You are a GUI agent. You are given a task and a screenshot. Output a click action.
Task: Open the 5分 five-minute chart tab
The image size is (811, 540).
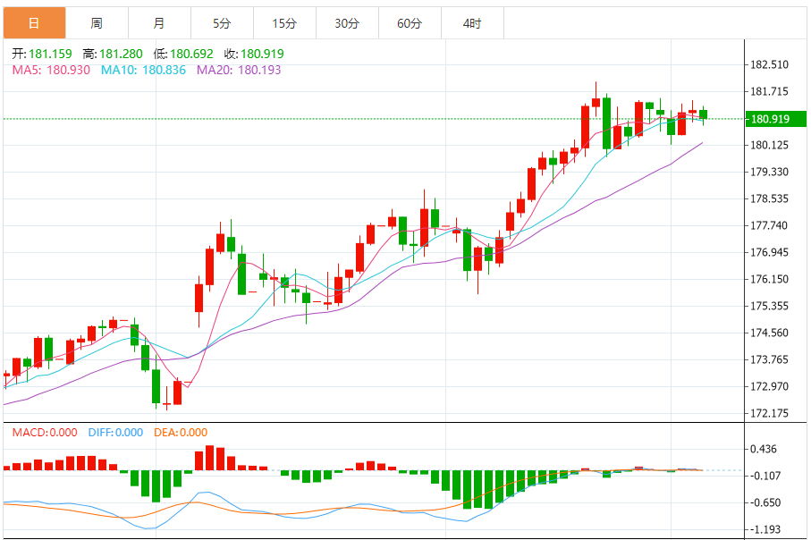222,23
